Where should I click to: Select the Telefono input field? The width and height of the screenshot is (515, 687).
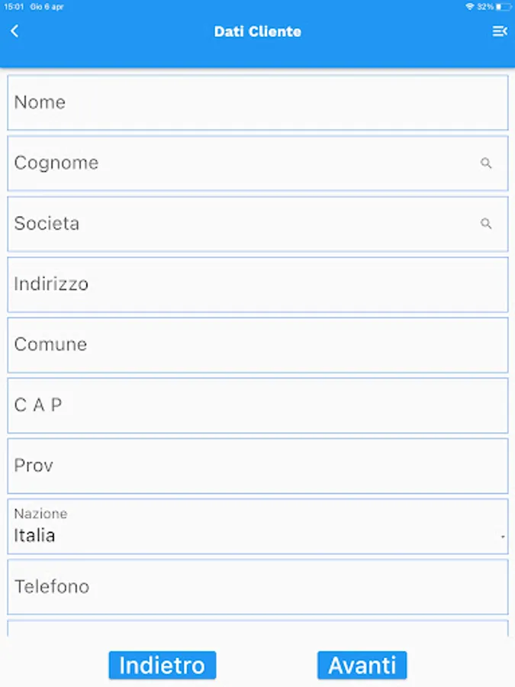(257, 586)
